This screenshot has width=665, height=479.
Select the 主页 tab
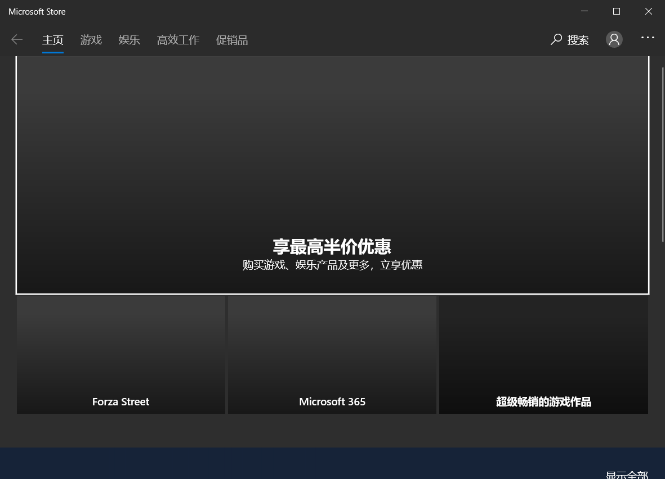[53, 40]
